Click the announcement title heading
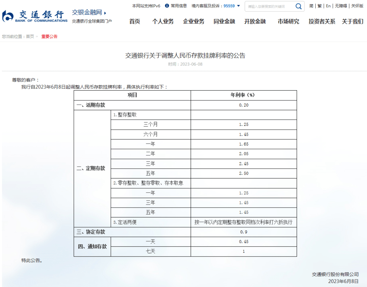 pyautogui.click(x=185, y=56)
